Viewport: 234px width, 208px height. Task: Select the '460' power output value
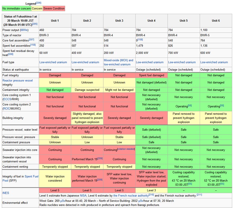[x=42, y=30]
